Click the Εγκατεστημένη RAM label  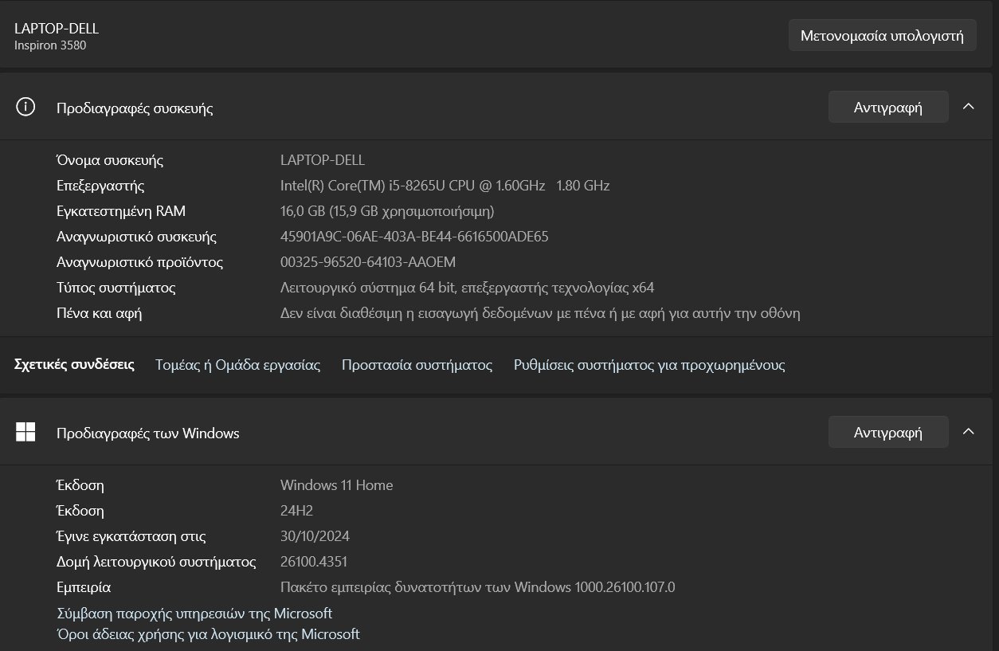pyautogui.click(x=121, y=211)
